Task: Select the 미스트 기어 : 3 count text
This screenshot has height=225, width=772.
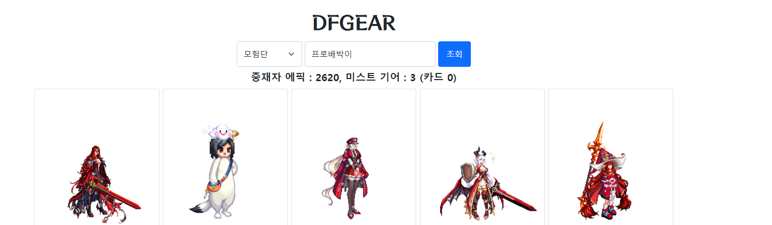Action: pos(380,78)
